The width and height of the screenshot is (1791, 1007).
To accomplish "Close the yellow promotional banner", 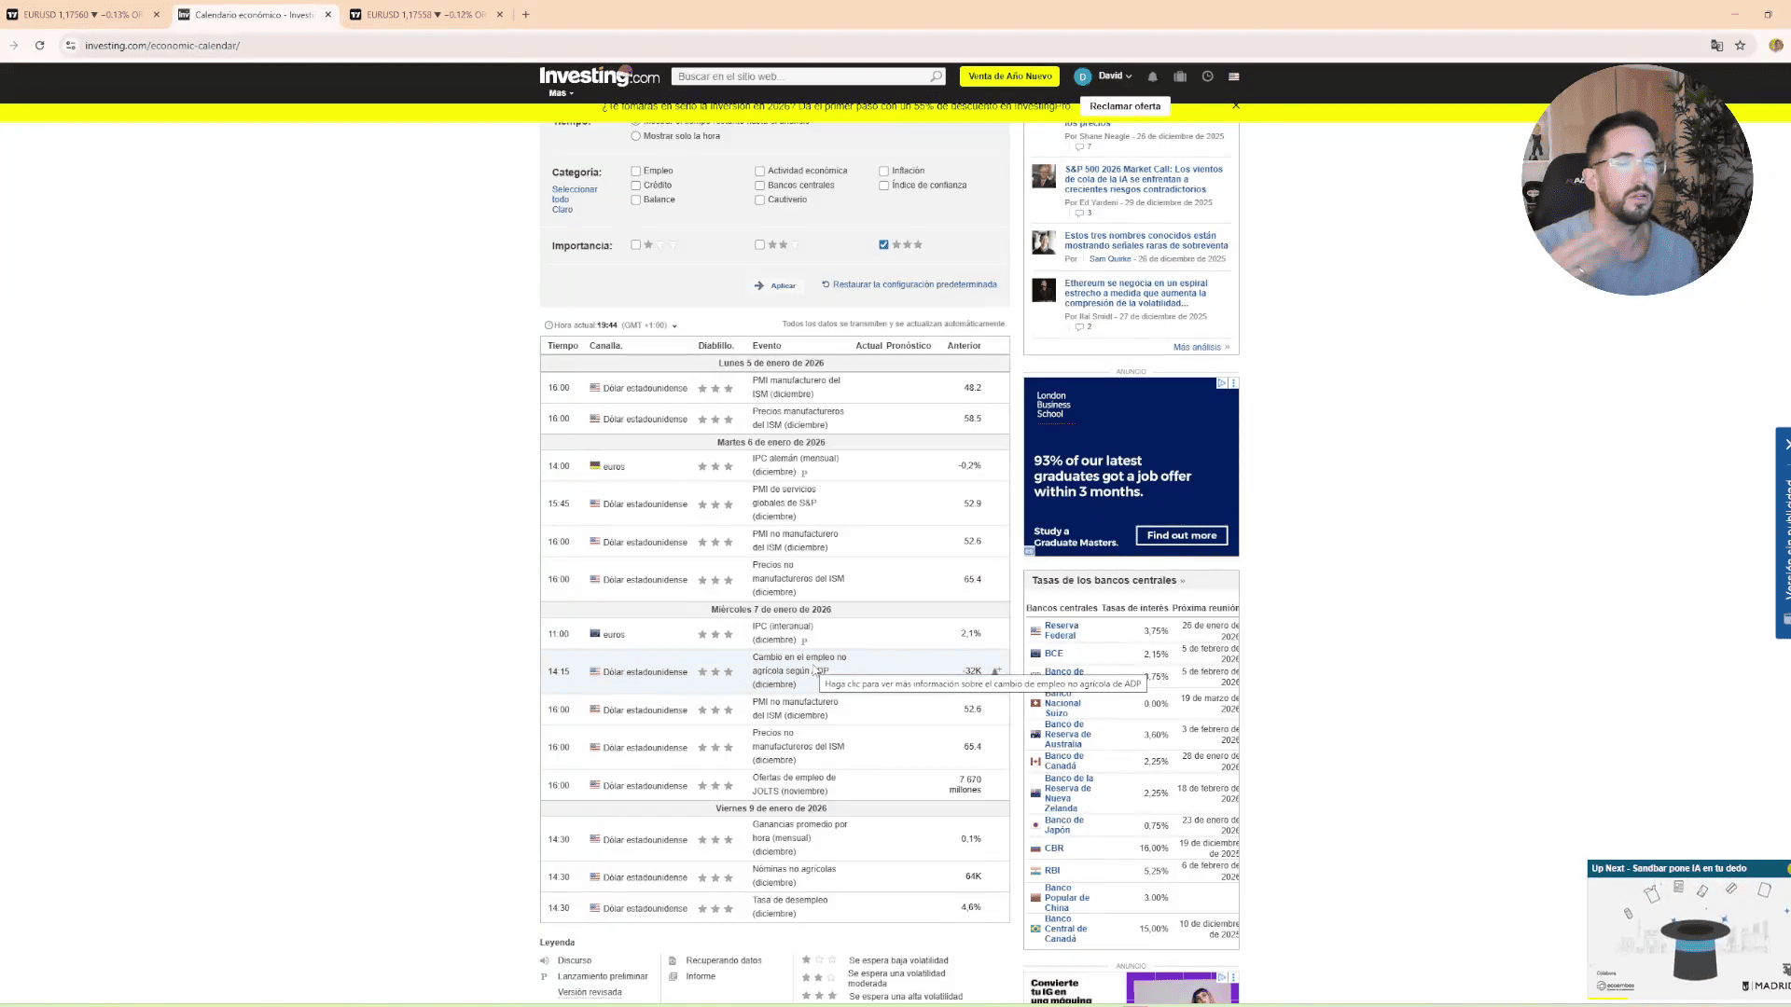I will (x=1236, y=105).
